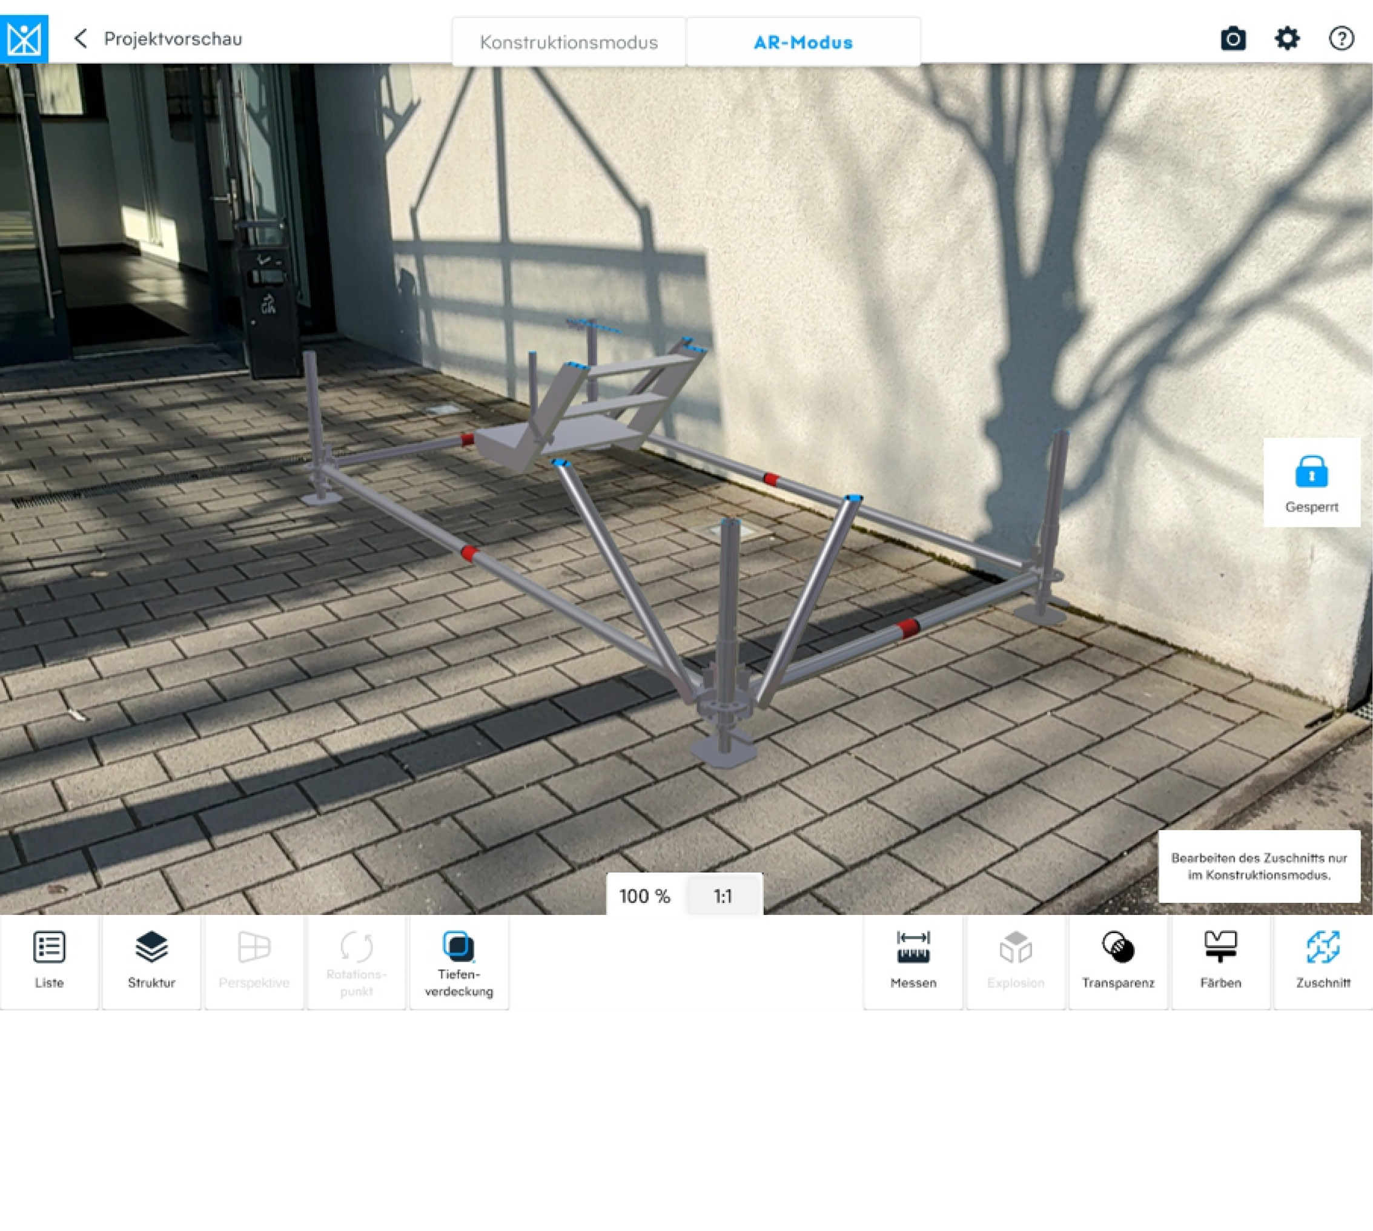The image size is (1373, 1231).
Task: Click the disabled Rotationspunkt tool
Action: tap(357, 963)
